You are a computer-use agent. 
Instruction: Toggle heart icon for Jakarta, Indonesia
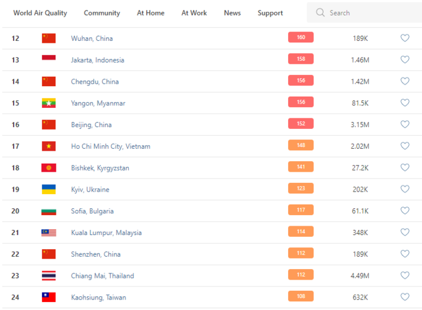(x=405, y=60)
